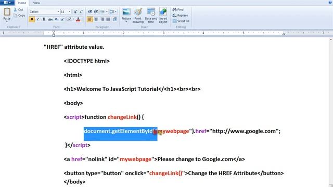The height and width of the screenshot is (187, 333).
Task: Toggle bold formatting
Action: tap(32, 19)
